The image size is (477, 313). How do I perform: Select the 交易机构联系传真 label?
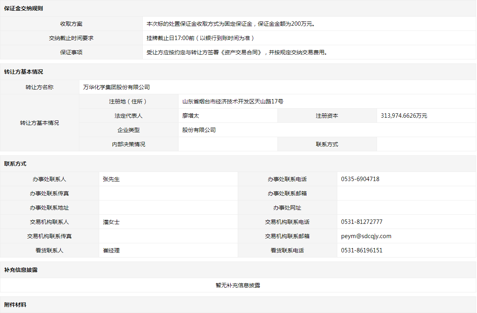(50, 236)
